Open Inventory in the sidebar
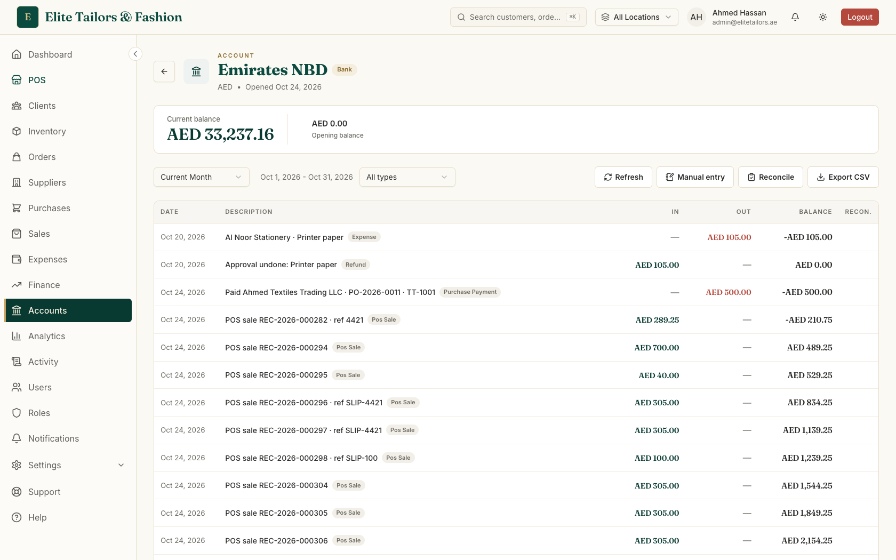The height and width of the screenshot is (560, 896). point(68,131)
